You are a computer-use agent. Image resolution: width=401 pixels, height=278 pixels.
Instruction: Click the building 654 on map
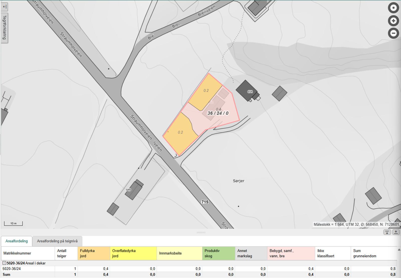point(246,91)
